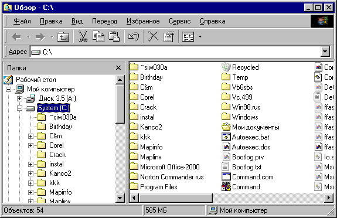337x218 pixels.
Task: Expand the Kanco2 folder in tree
Action: pyautogui.click(x=30, y=173)
